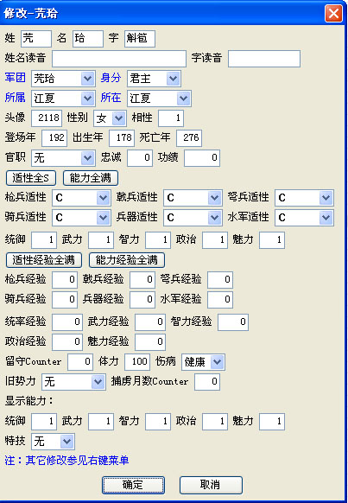Click the 捕虏月数Counter input field
This screenshot has height=503, width=348.
pyautogui.click(x=207, y=382)
